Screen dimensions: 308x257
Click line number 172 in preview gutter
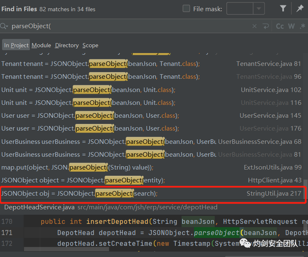[x=7, y=244]
